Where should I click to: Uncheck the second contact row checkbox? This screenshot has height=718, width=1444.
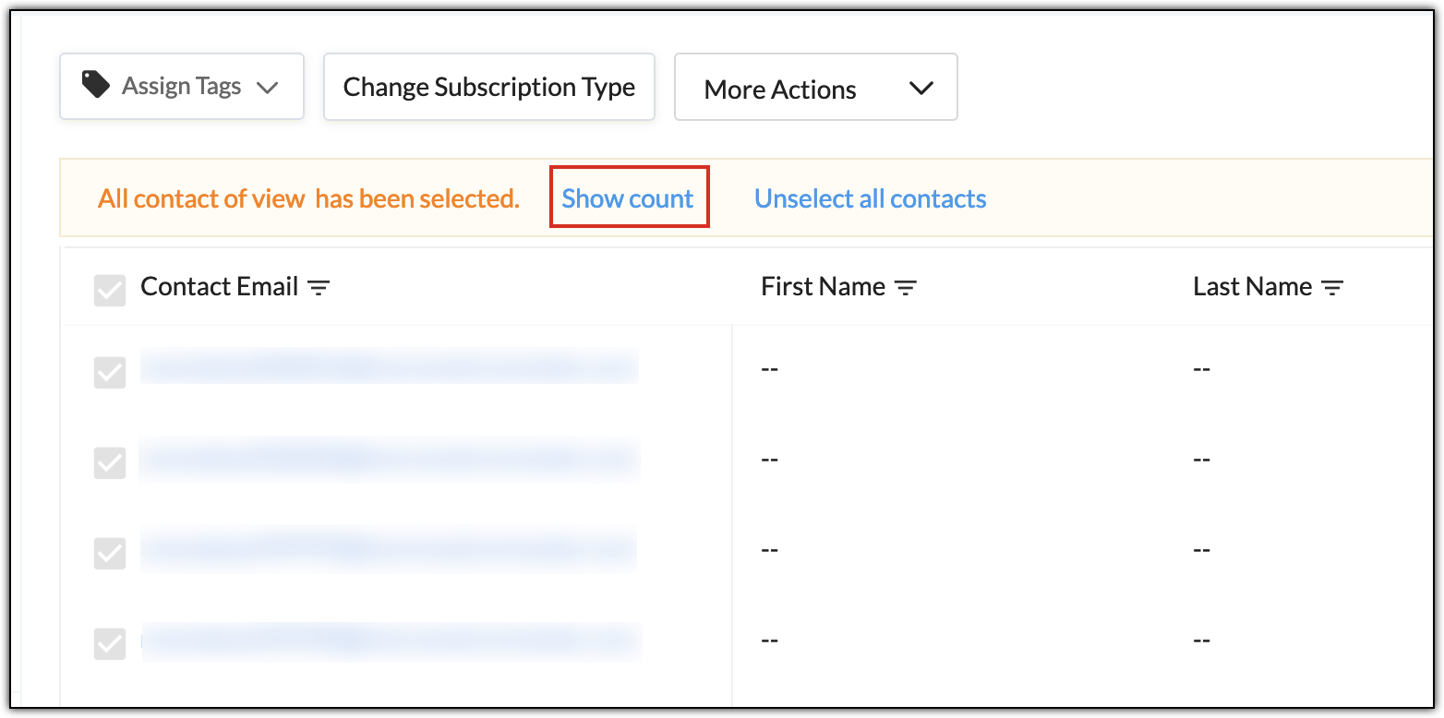[x=110, y=462]
